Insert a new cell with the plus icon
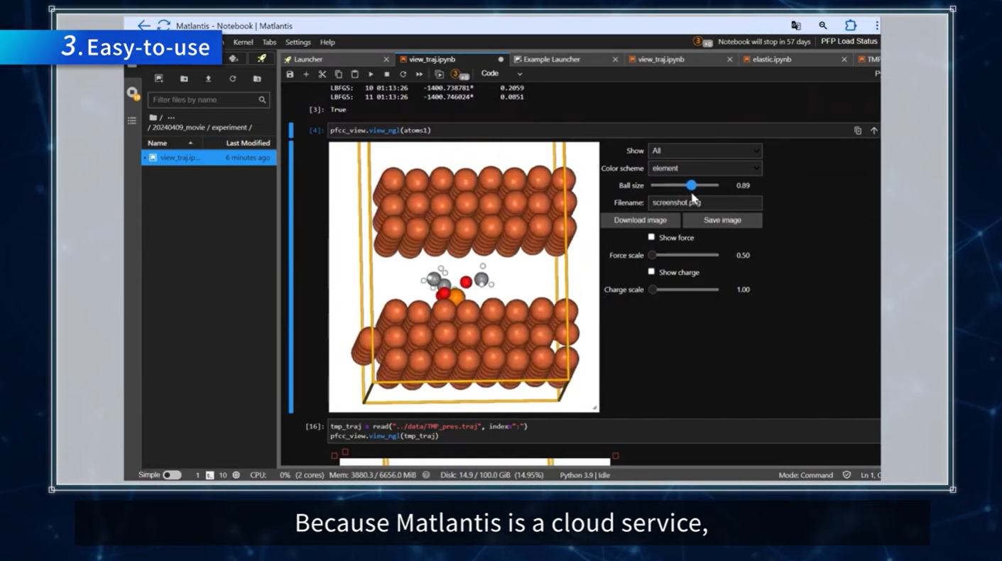The image size is (1002, 561). [306, 74]
